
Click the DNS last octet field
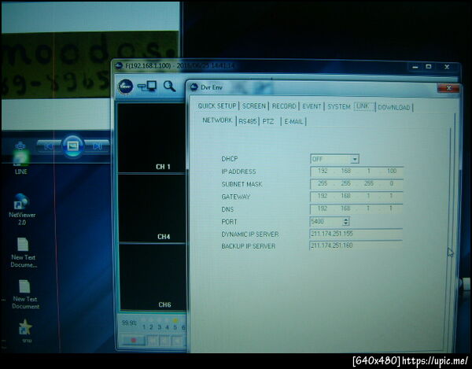[x=391, y=208]
